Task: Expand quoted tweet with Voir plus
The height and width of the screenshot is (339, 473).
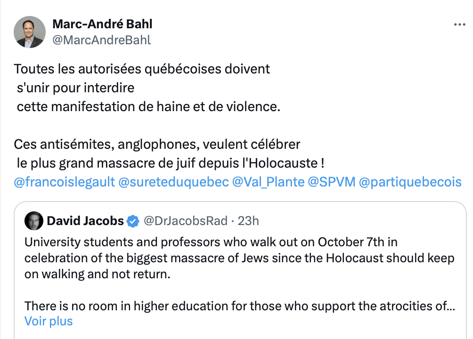Action: coord(49,321)
